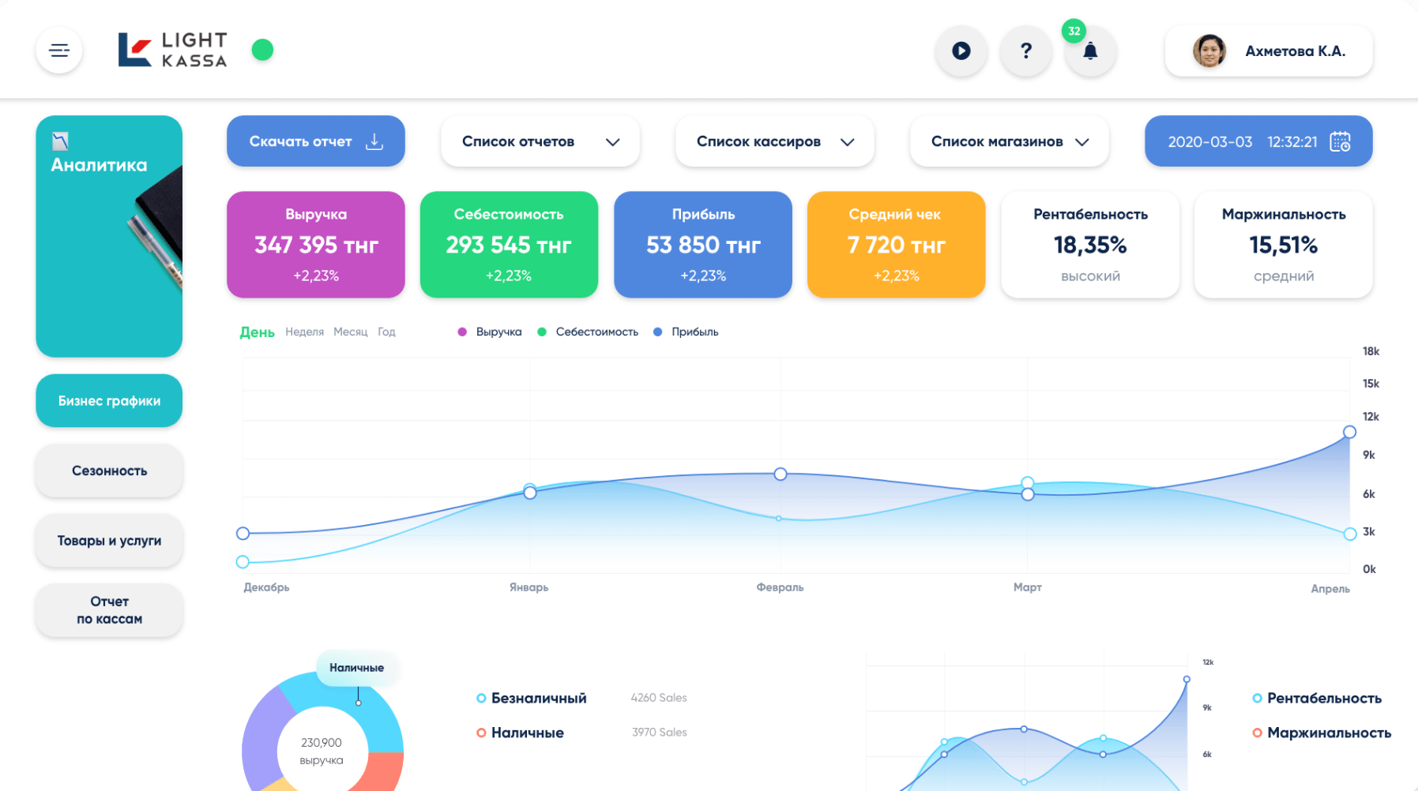Open the hamburger menu
The width and height of the screenshot is (1418, 791).
(59, 51)
